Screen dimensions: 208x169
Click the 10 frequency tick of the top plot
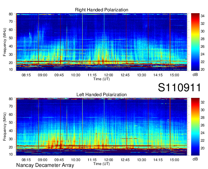(x=11, y=69)
